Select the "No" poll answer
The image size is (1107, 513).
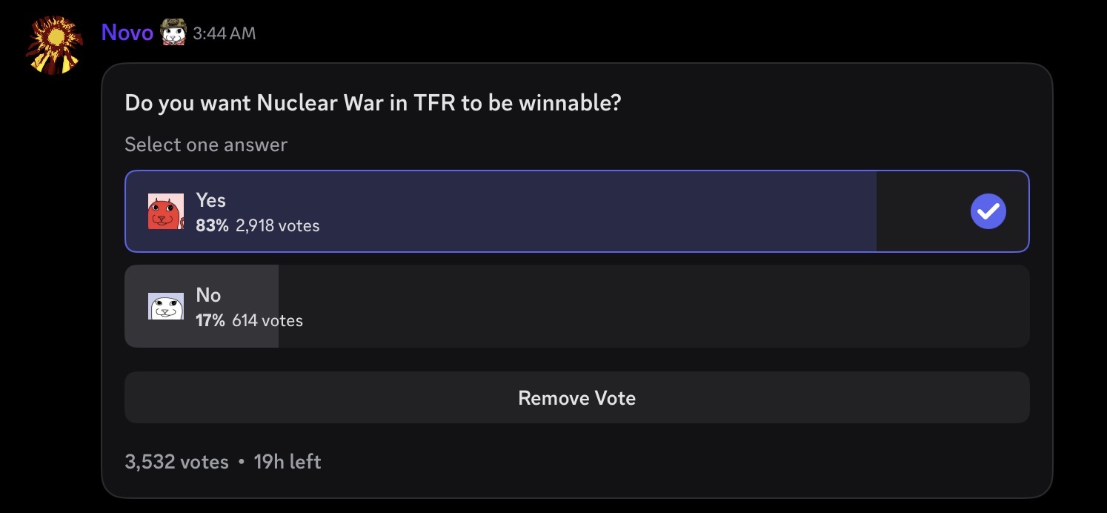pos(577,306)
